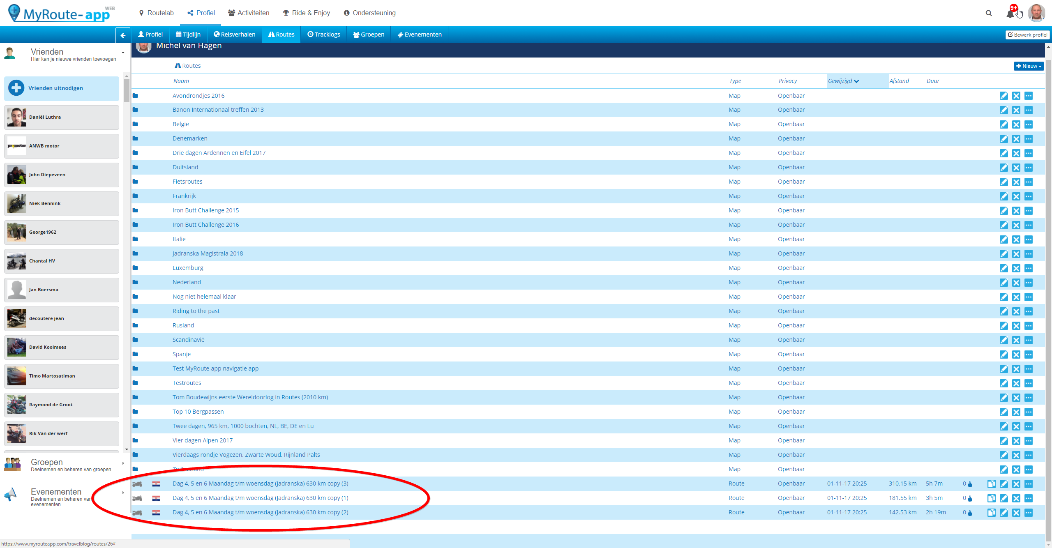The width and height of the screenshot is (1052, 548).
Task: Click the Bewerk profiel button
Action: coord(1027,35)
